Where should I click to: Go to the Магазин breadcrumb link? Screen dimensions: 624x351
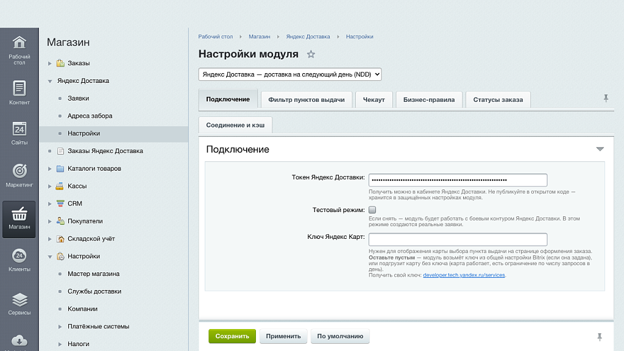pos(260,37)
